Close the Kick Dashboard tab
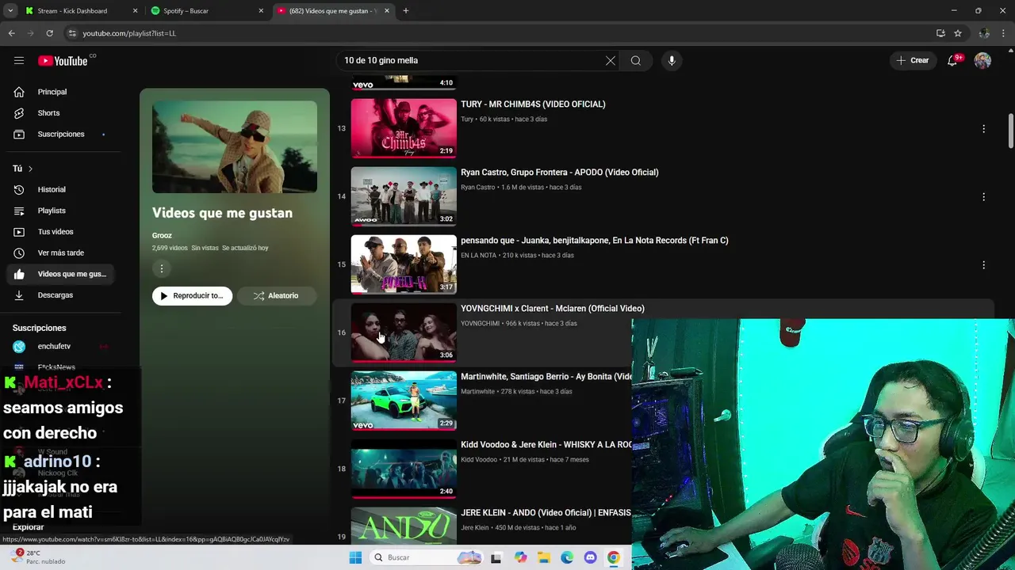Image resolution: width=1015 pixels, height=570 pixels. point(135,11)
